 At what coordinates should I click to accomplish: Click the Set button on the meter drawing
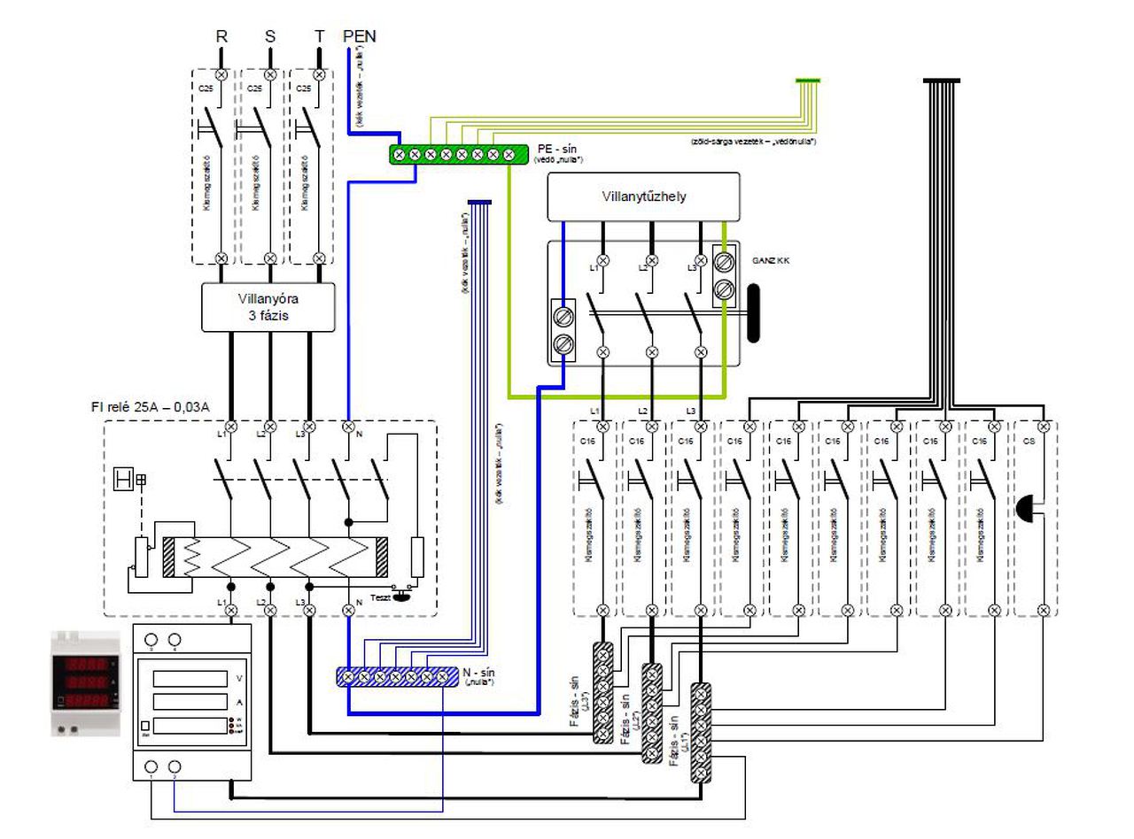pos(145,727)
